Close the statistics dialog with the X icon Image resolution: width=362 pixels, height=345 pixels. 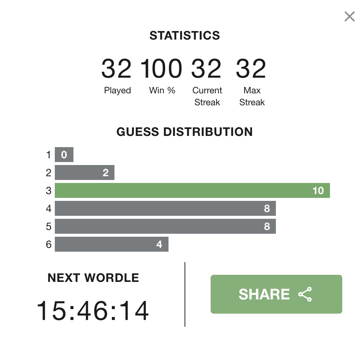pos(349,16)
